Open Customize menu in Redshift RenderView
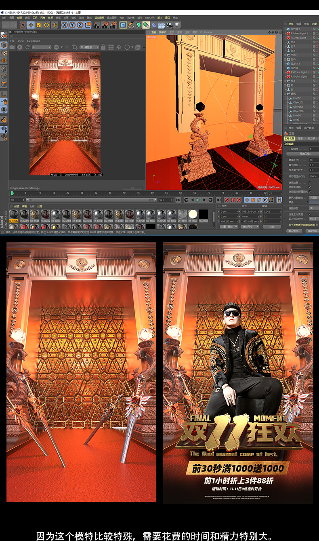The height and width of the screenshot is (541, 319). coord(34,41)
